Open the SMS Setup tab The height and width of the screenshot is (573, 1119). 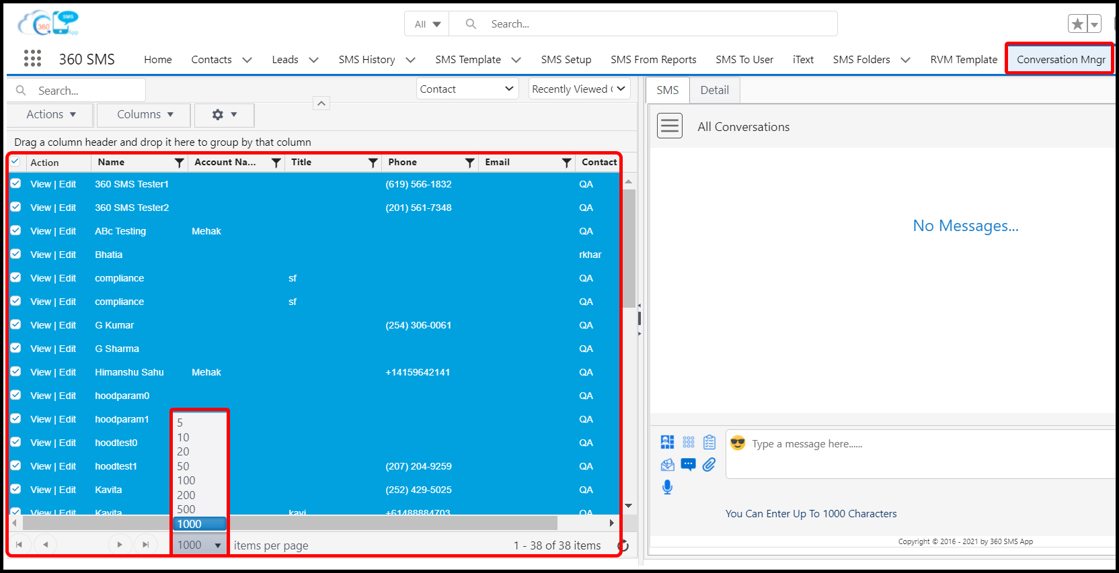coord(566,60)
